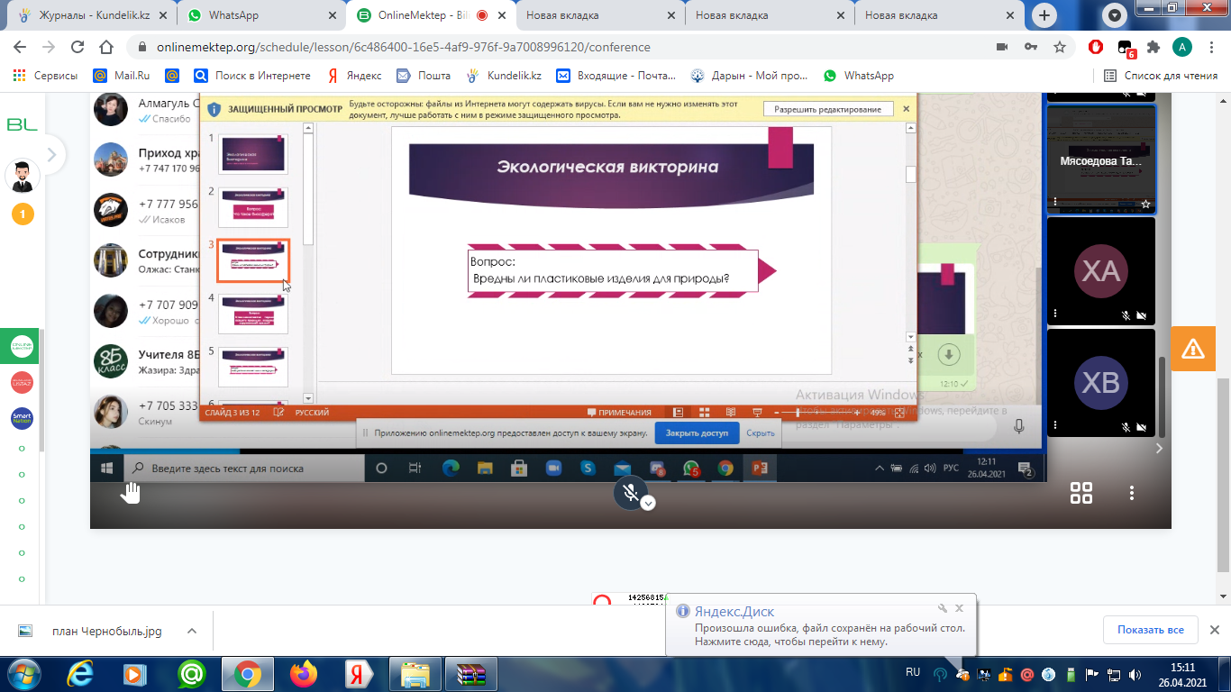The width and height of the screenshot is (1231, 692).
Task: Open audio options arrow next to microphone
Action: [648, 504]
